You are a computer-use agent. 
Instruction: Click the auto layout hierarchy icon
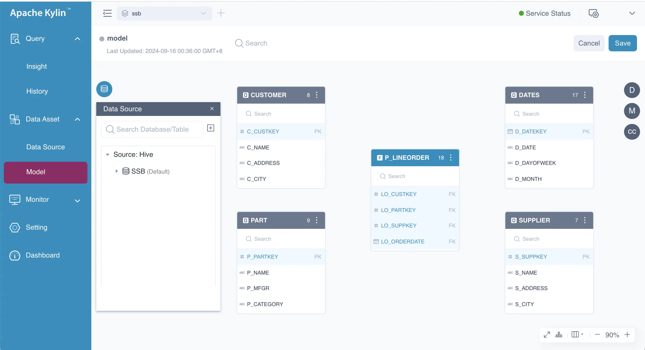point(559,335)
